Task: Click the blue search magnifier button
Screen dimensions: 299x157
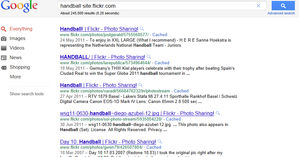Action: click(283, 6)
